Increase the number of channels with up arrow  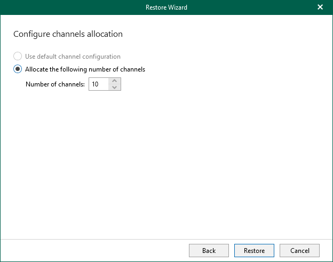(115, 81)
